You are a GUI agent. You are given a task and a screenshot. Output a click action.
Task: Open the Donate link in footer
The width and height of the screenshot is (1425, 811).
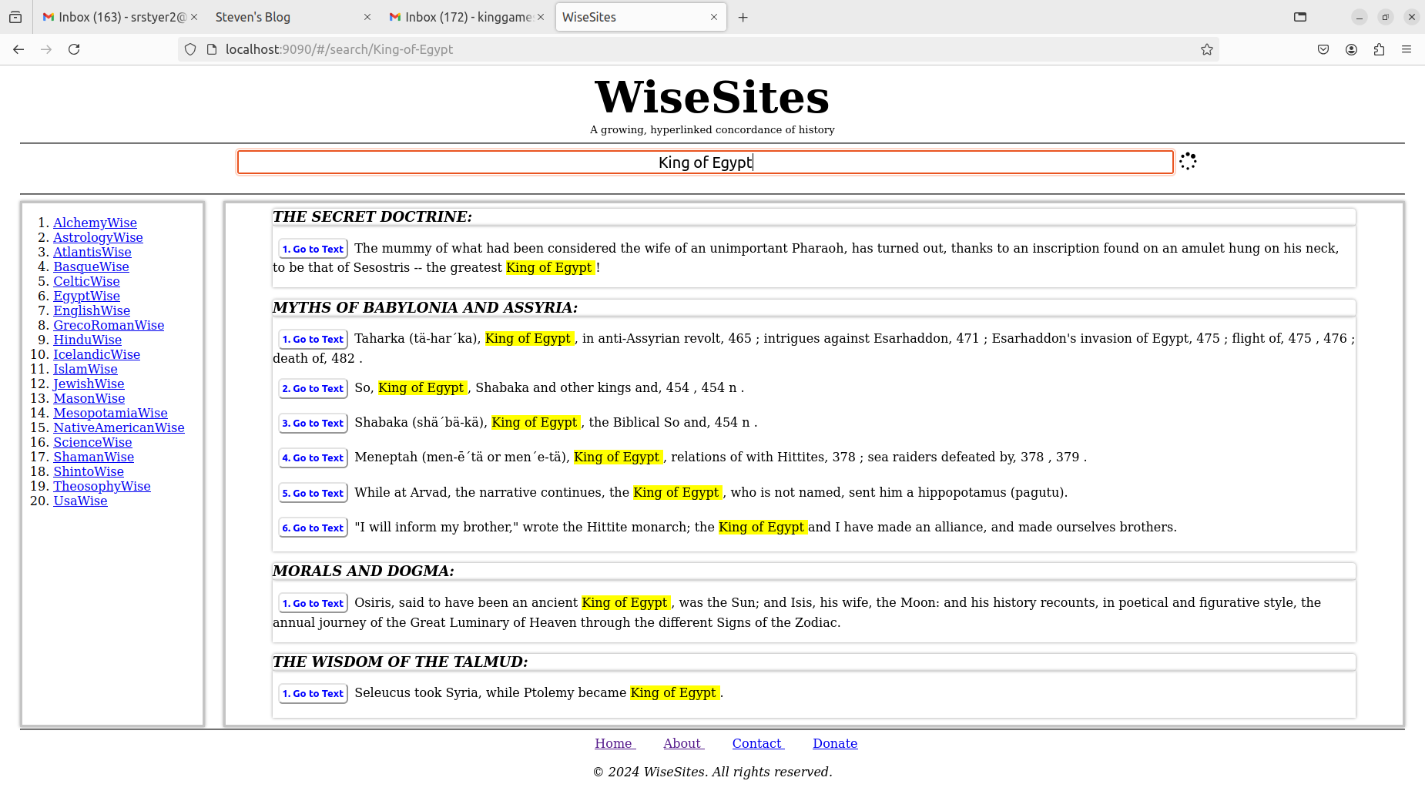pyautogui.click(x=835, y=743)
